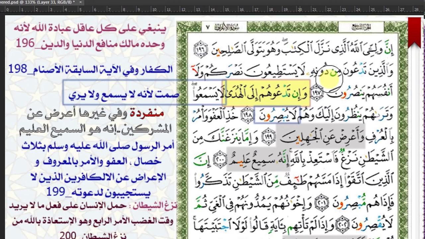Click the surah header 'سورة الأعراف'
Image resolution: width=425 pixels, height=239 pixels.
[x=227, y=27]
